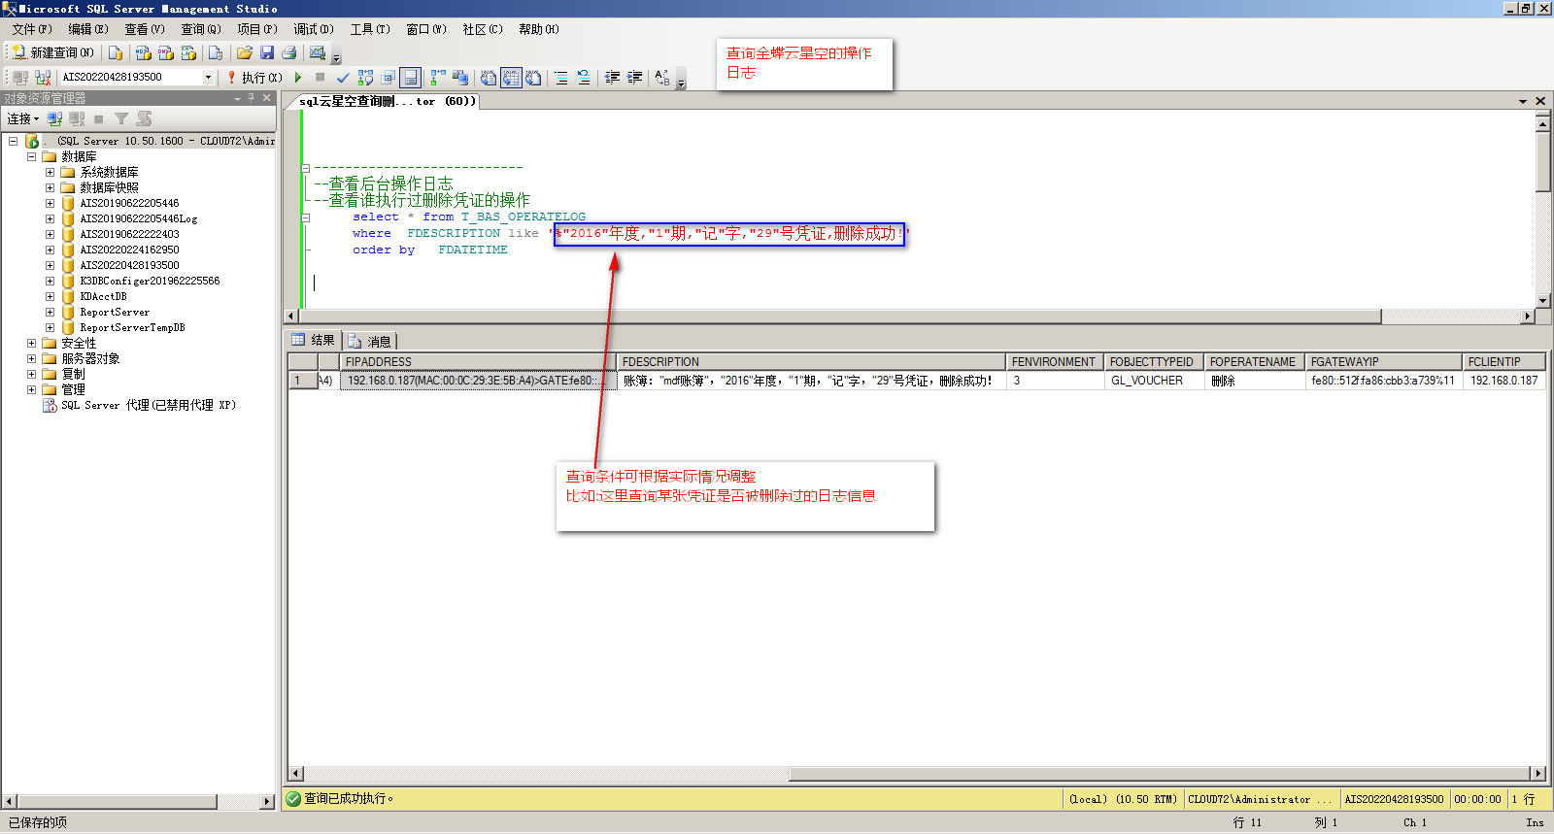
Task: Click the green Debug play arrow
Action: (298, 77)
